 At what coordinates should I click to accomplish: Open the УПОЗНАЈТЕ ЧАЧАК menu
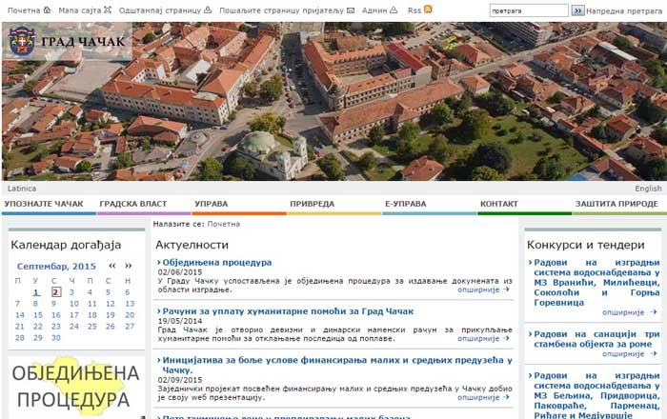pyautogui.click(x=44, y=204)
